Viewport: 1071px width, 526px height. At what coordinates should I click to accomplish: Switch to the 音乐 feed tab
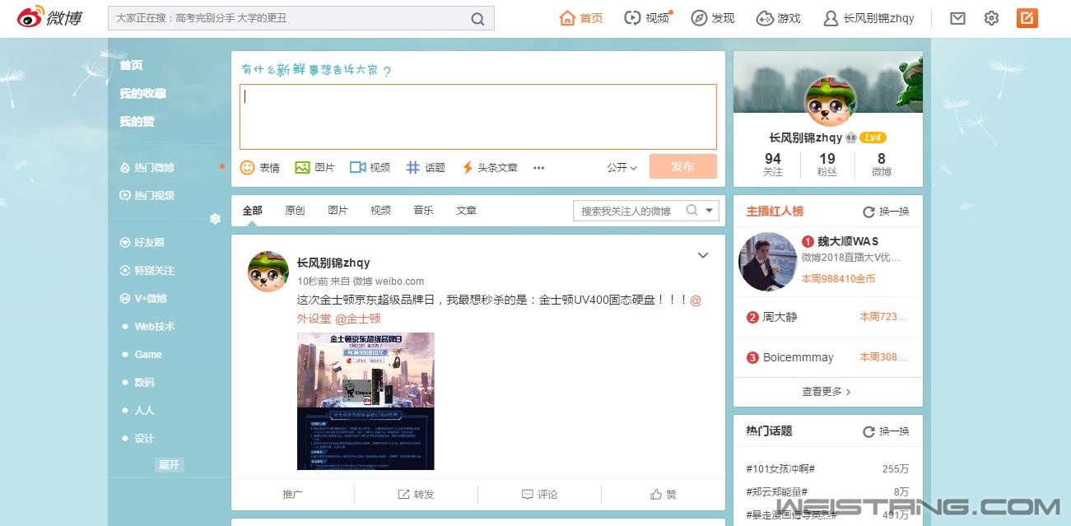pos(423,211)
